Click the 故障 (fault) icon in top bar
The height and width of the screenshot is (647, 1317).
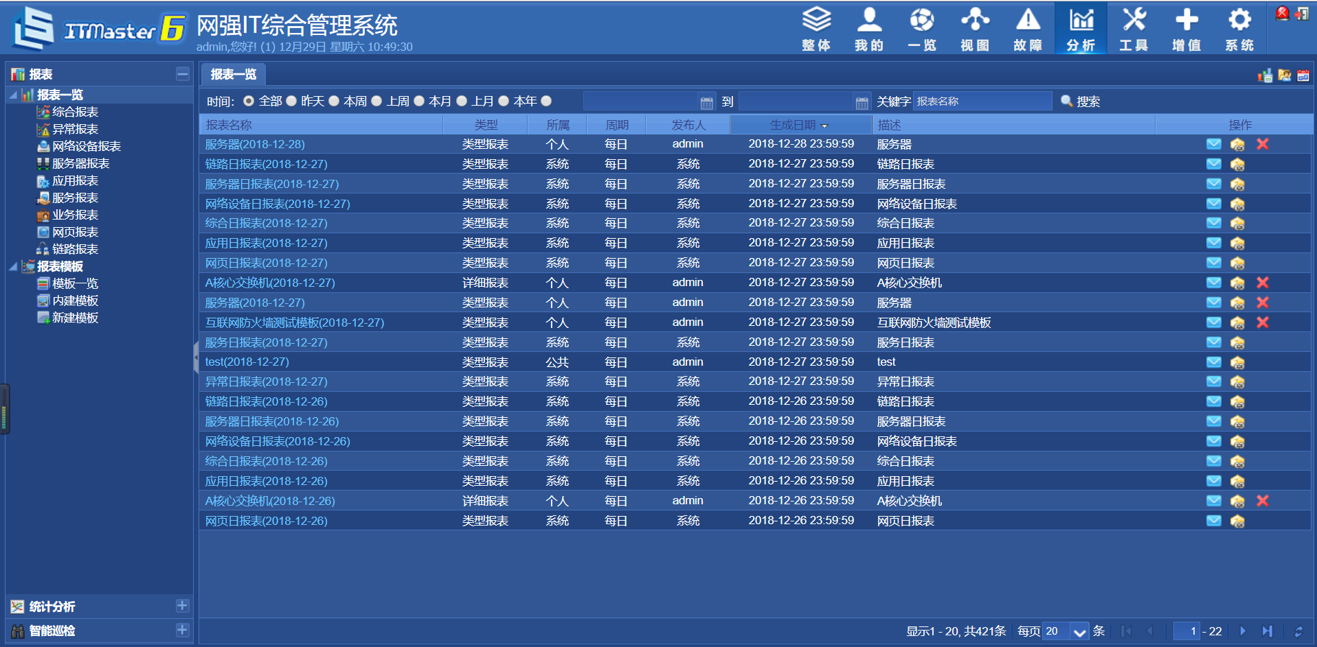(1027, 27)
